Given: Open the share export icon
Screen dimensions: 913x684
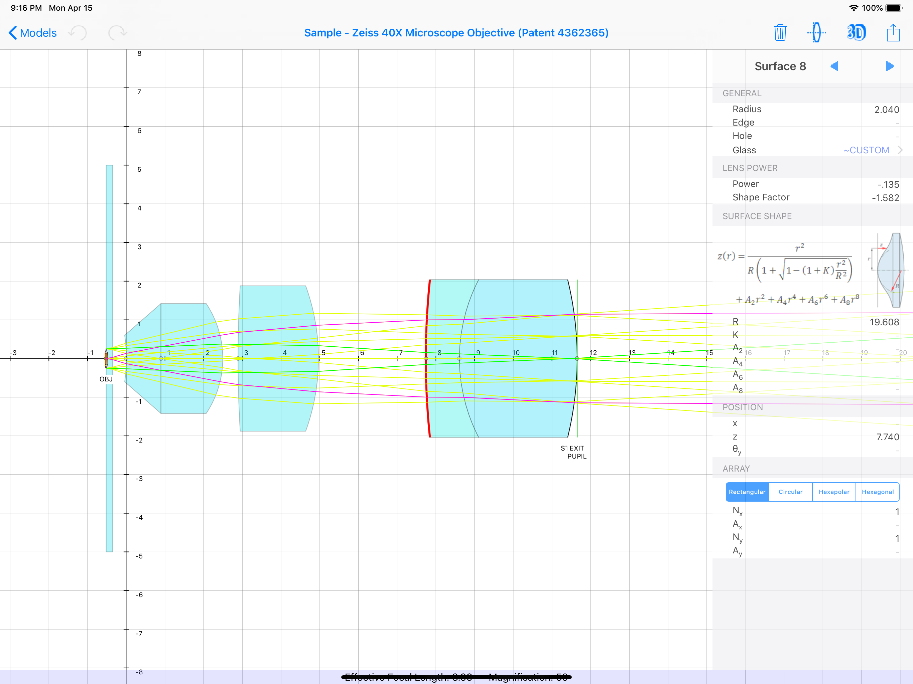Looking at the screenshot, I should (893, 33).
